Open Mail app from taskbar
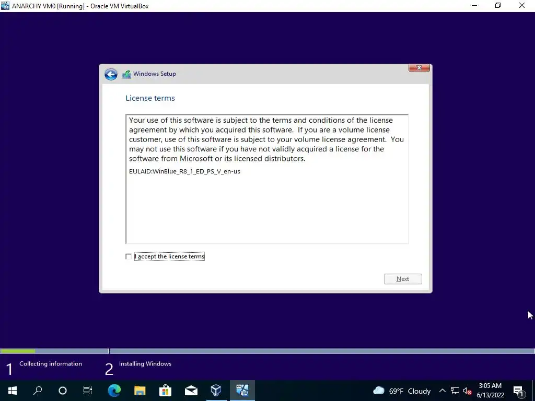535x401 pixels. (191, 391)
